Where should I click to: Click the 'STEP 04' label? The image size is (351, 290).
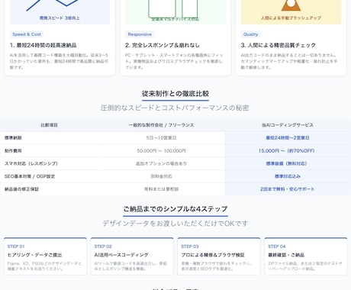tap(277, 246)
